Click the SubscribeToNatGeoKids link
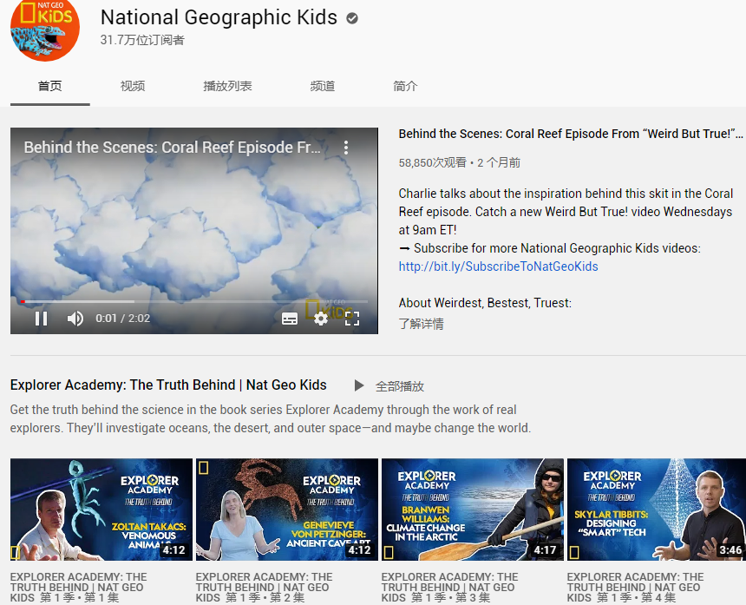Image resolution: width=746 pixels, height=605 pixels. coord(498,266)
